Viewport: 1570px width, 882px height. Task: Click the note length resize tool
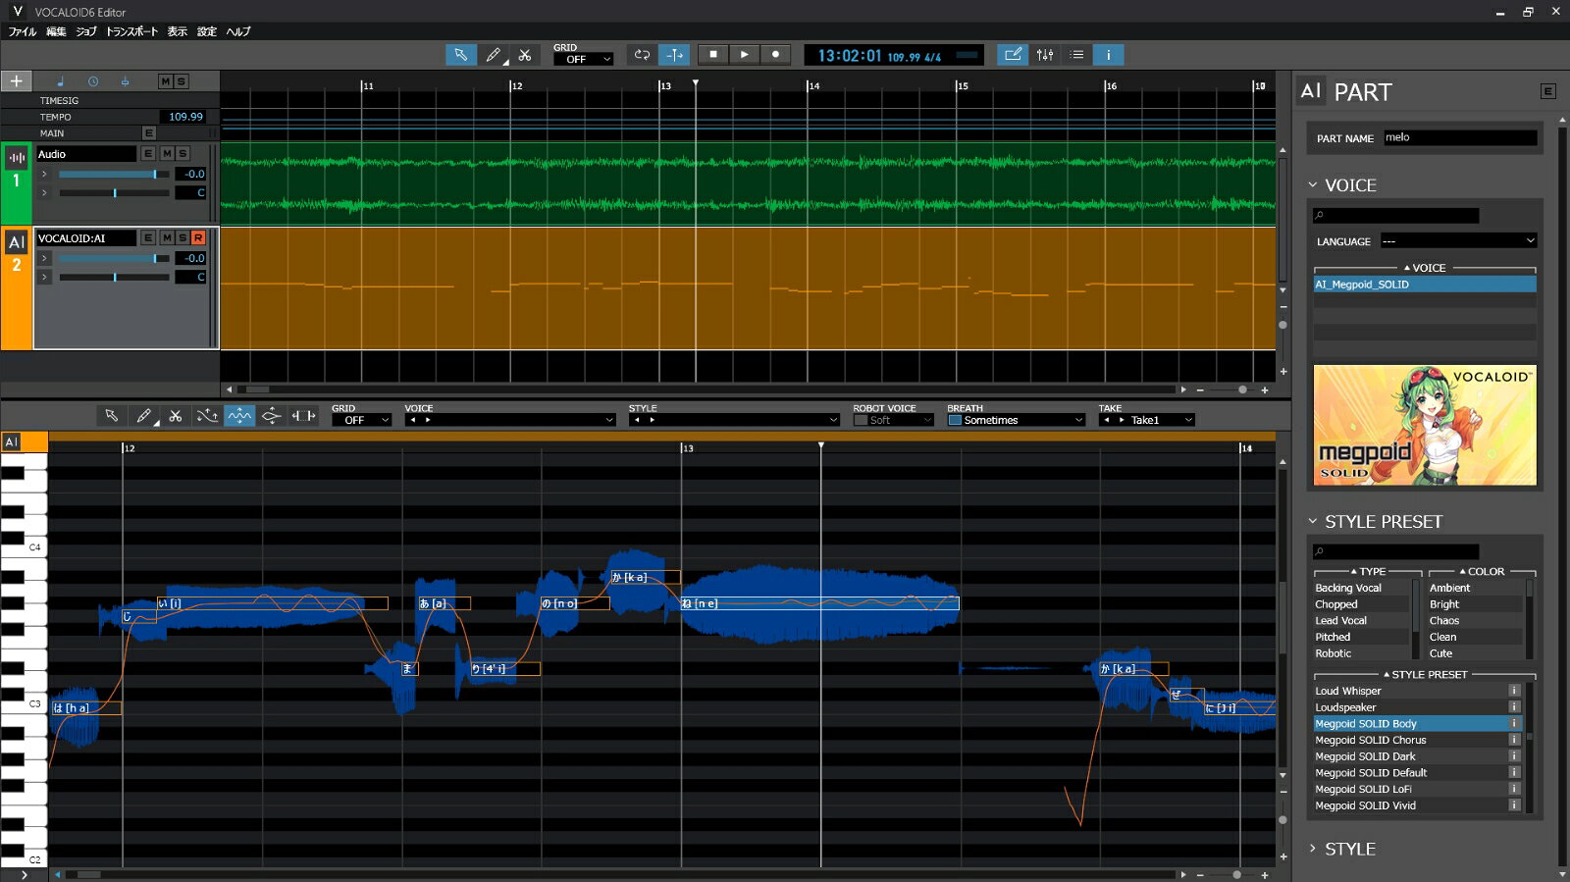point(303,416)
